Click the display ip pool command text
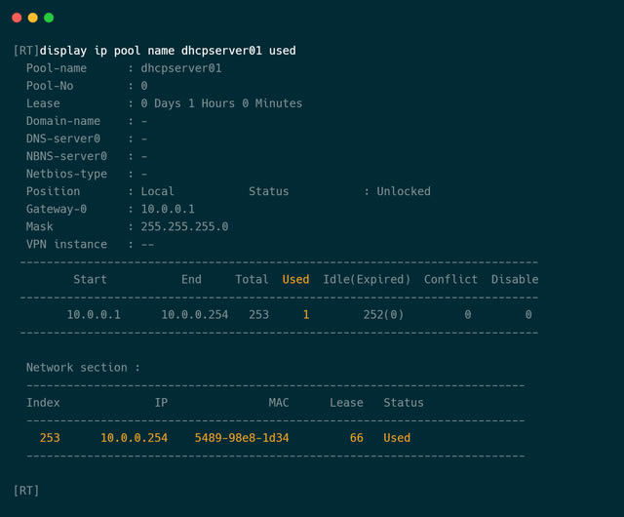Viewport: 624px width, 517px height. pos(168,51)
